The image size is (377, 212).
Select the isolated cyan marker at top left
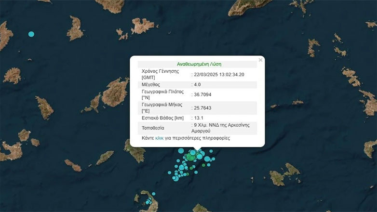click(31, 34)
